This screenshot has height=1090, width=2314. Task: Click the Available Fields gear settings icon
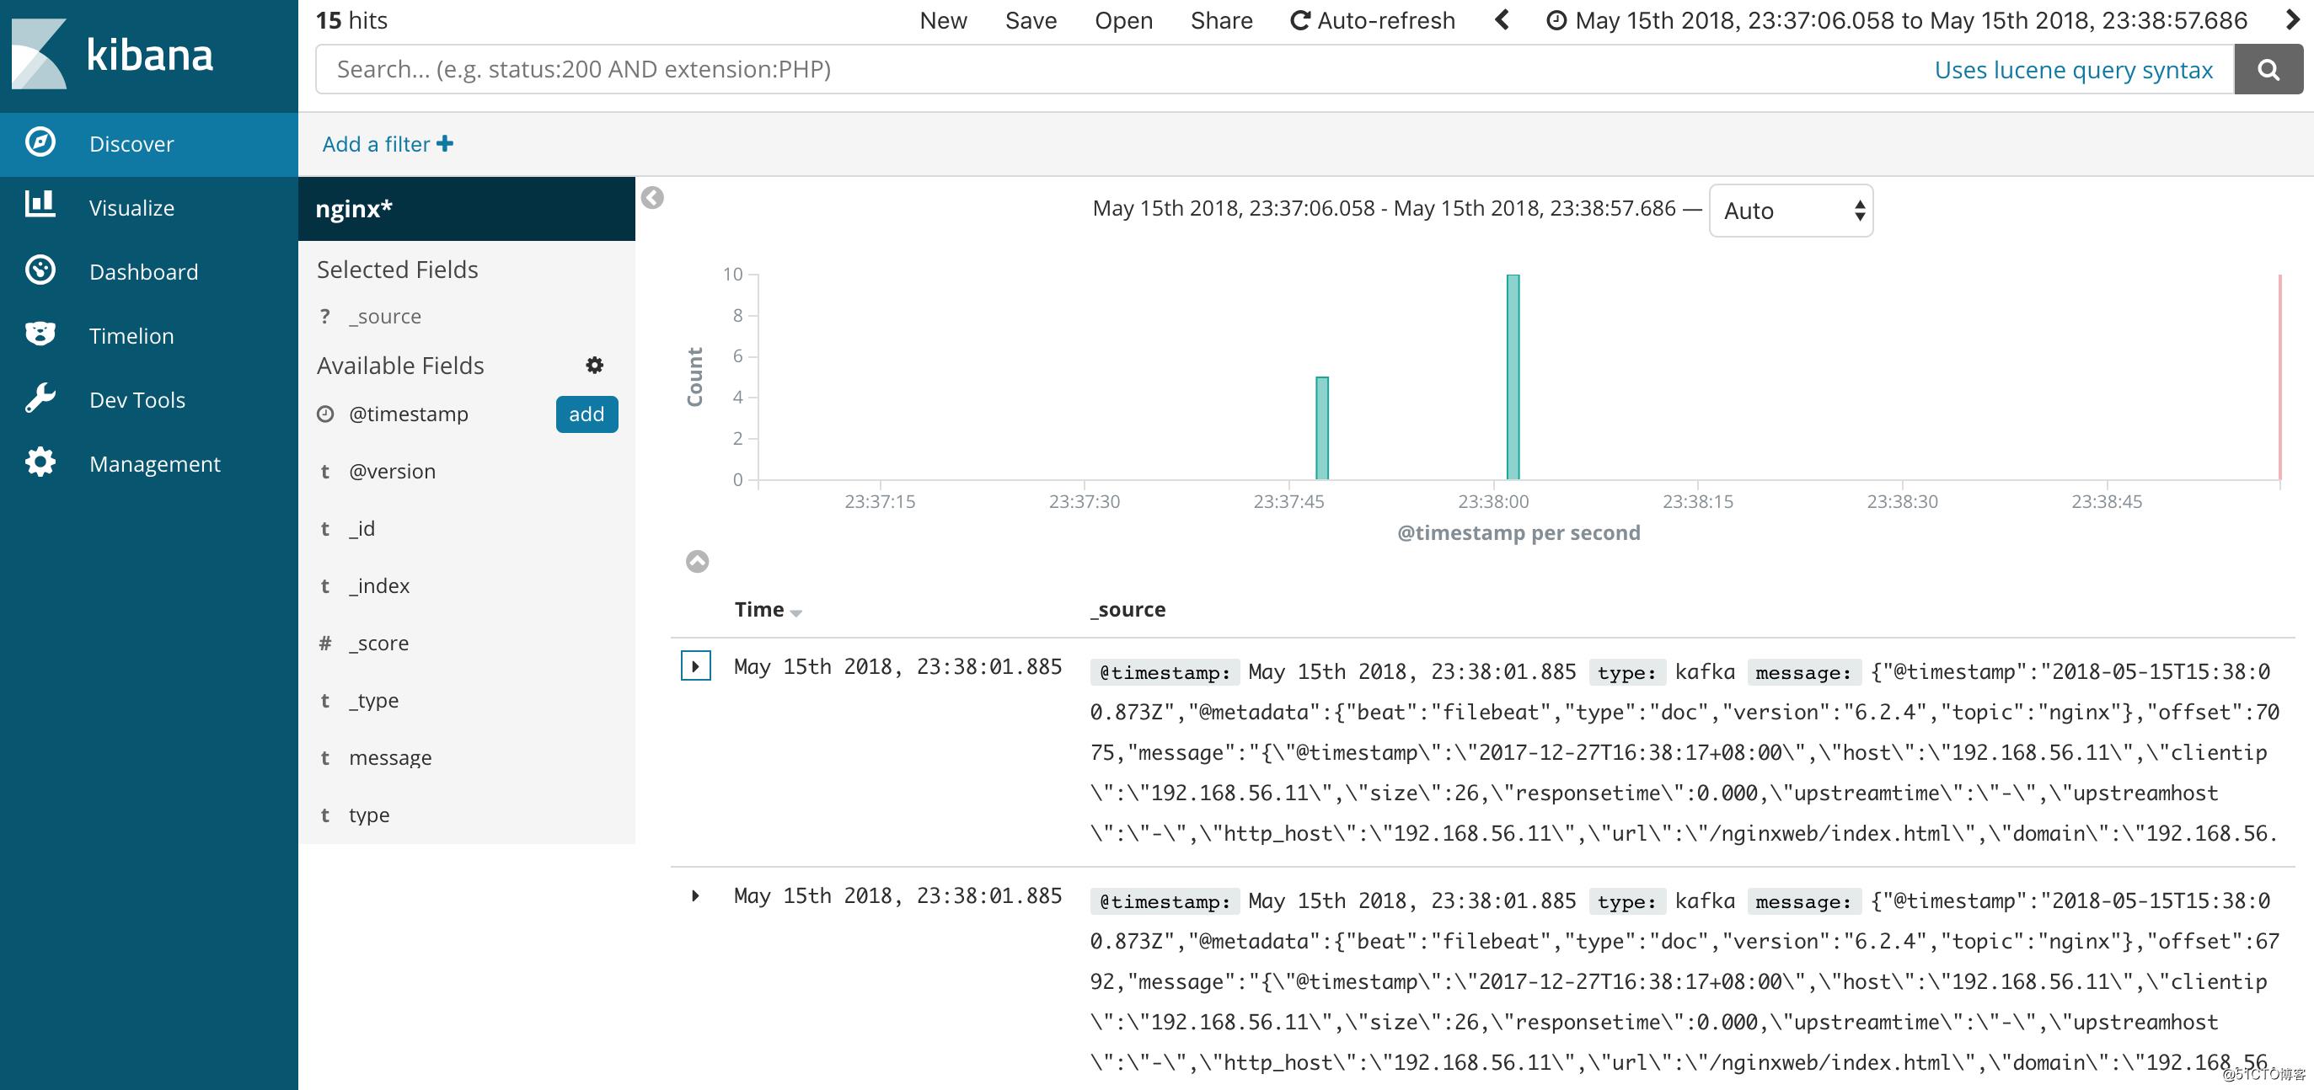coord(595,365)
